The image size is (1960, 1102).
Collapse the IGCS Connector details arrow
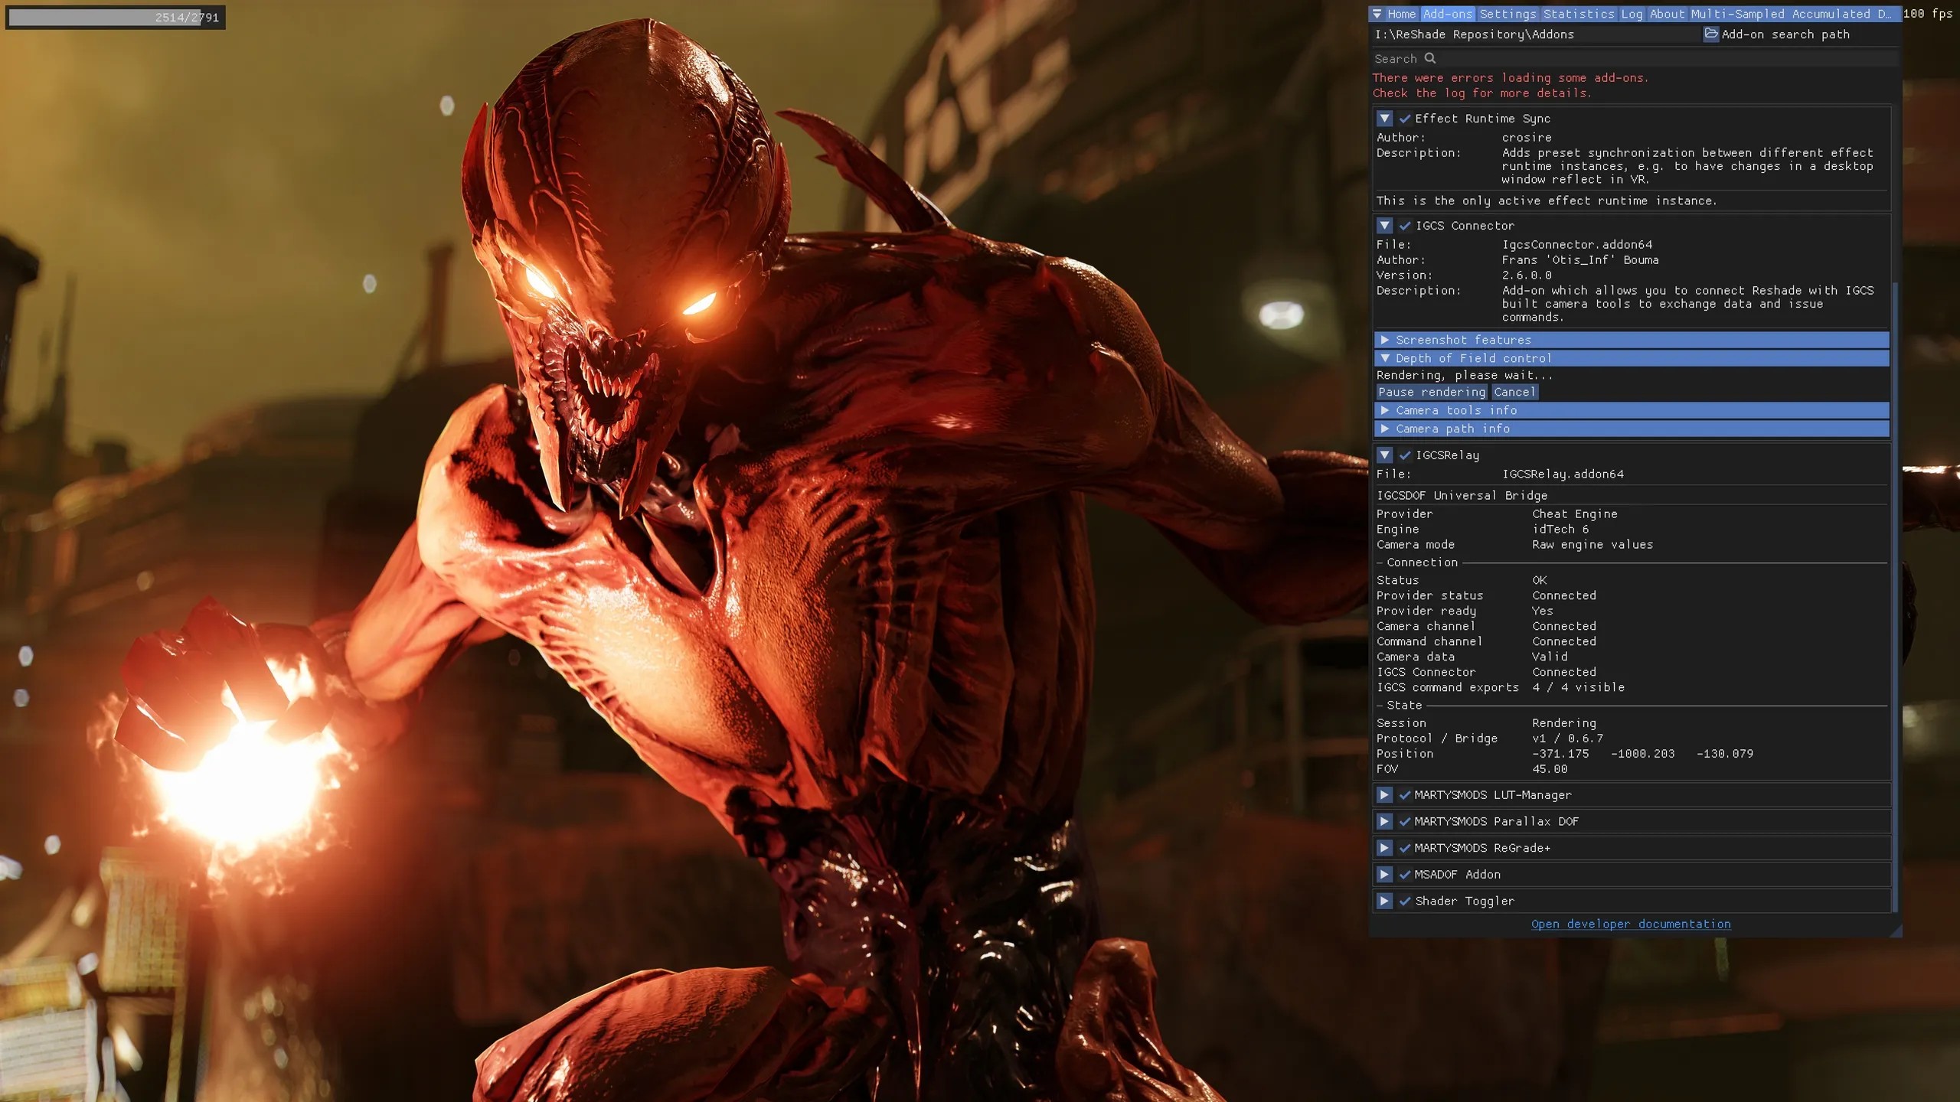pos(1384,226)
